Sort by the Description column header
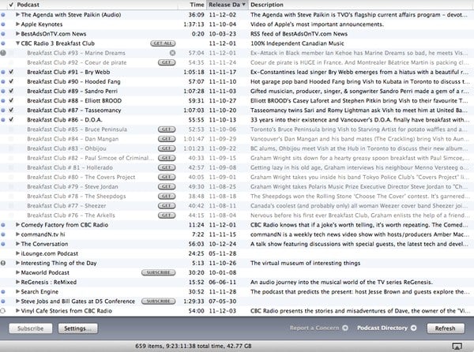This screenshot has width=474, height=352. point(359,5)
